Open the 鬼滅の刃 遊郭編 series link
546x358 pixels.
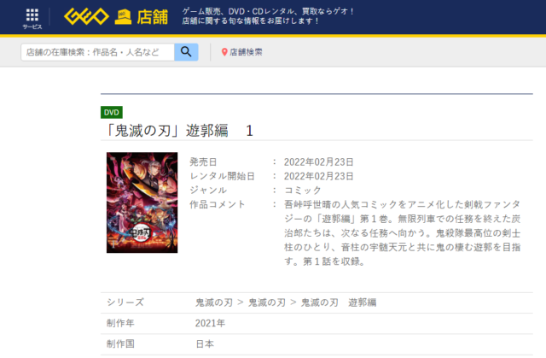tap(339, 302)
